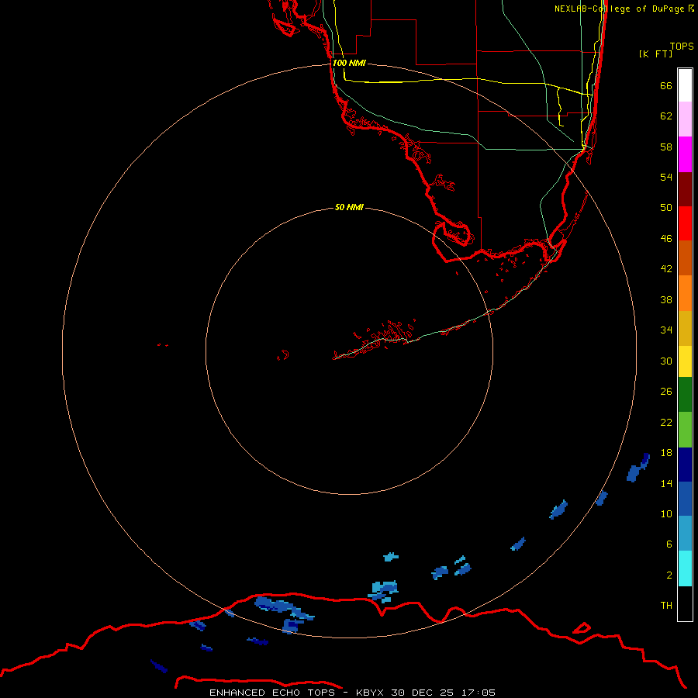Screen dimensions: 698x698
Task: Click the legend value 6
Action: tap(669, 544)
